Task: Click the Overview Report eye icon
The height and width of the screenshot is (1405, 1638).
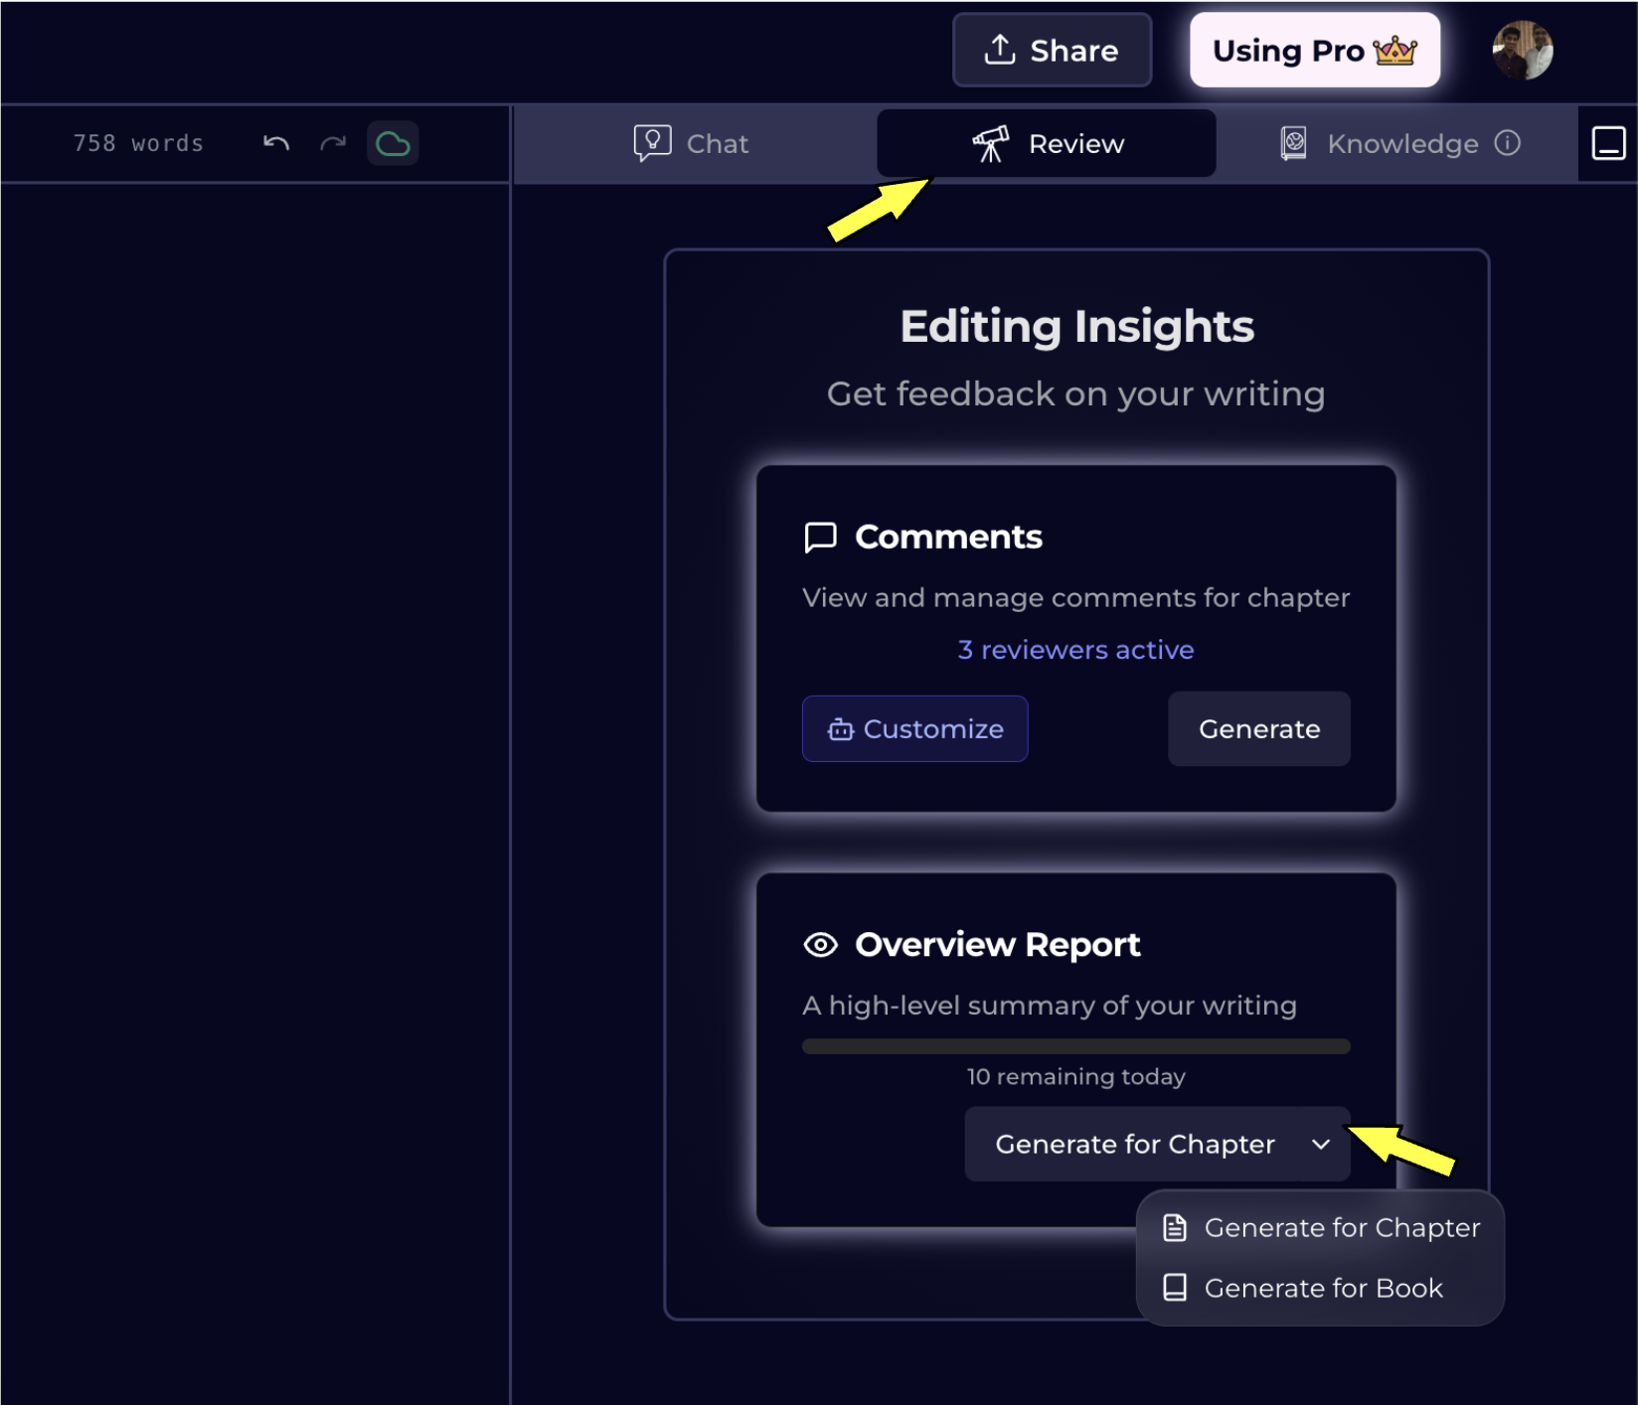Action: [820, 944]
